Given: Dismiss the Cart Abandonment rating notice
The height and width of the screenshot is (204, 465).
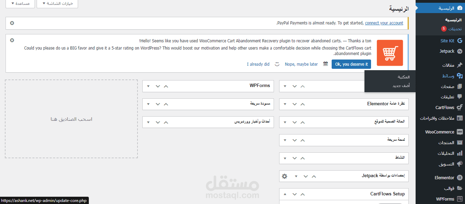Looking at the screenshot, I should [x=12, y=40].
